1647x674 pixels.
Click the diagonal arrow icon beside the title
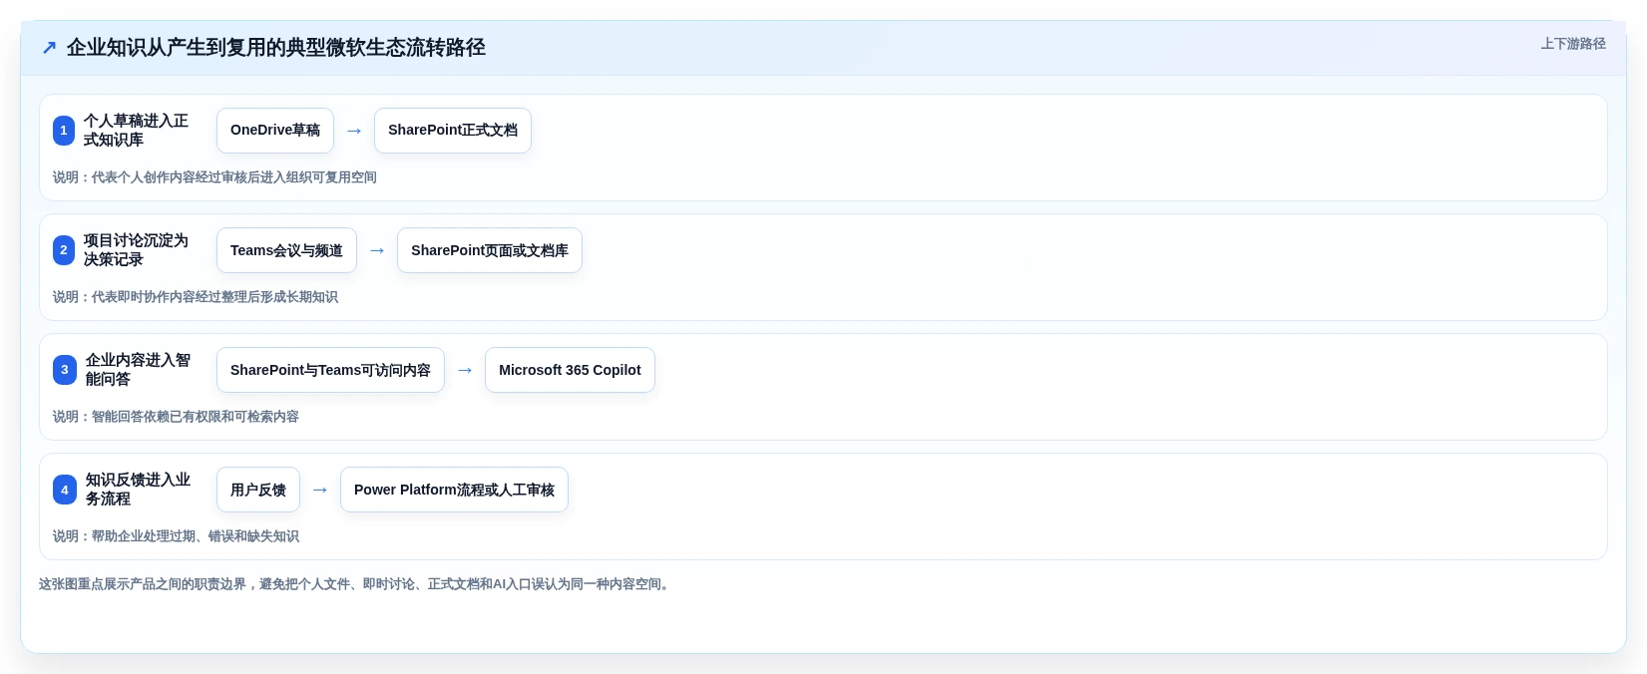[49, 47]
